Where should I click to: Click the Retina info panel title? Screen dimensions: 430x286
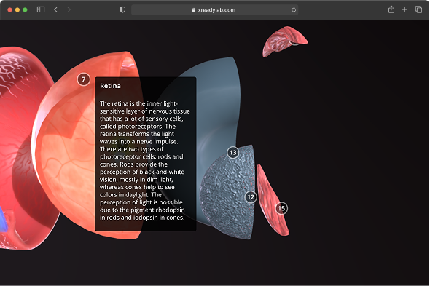(x=110, y=86)
